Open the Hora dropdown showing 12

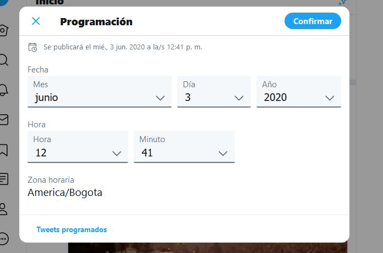[78, 147]
